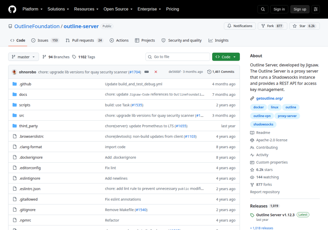Expand commit message ellipsis button
328x230 pixels.
click(147, 72)
